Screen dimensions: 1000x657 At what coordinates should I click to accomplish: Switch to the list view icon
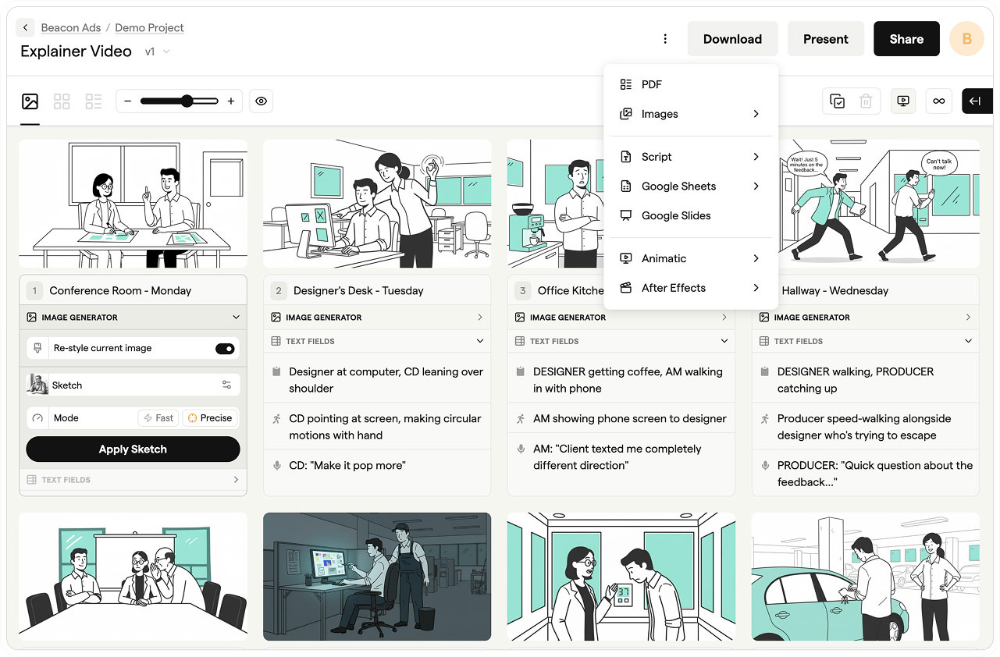[93, 101]
